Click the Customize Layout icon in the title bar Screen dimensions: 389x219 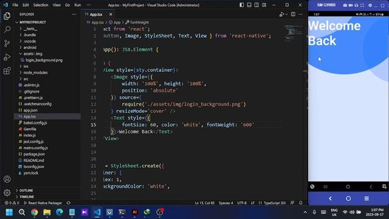tap(264, 5)
